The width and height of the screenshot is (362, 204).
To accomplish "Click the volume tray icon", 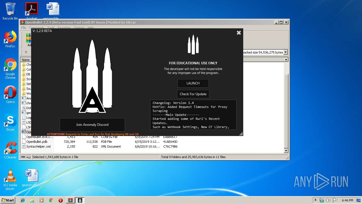I will pos(328,200).
